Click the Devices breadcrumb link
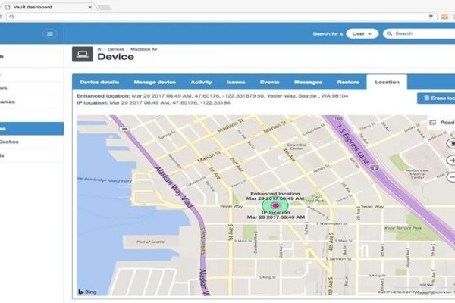Screen dimensions: 455x303 pos(116,49)
